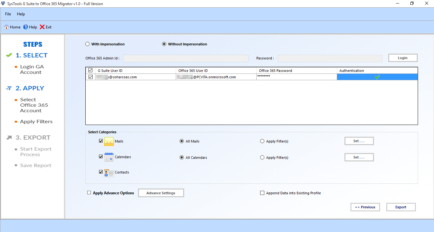This screenshot has height=232, width=434.
Task: Click the green check beside 1. SELECT
Action: click(x=9, y=55)
